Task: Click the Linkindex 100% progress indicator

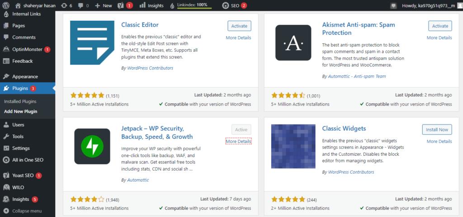Action: [194, 5]
